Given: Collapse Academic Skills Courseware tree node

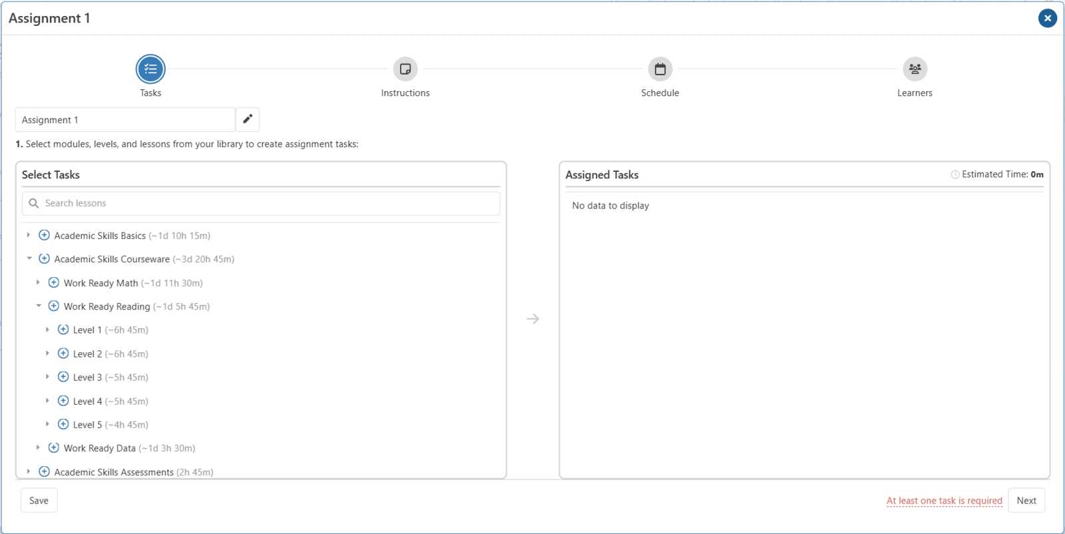Looking at the screenshot, I should tap(29, 258).
